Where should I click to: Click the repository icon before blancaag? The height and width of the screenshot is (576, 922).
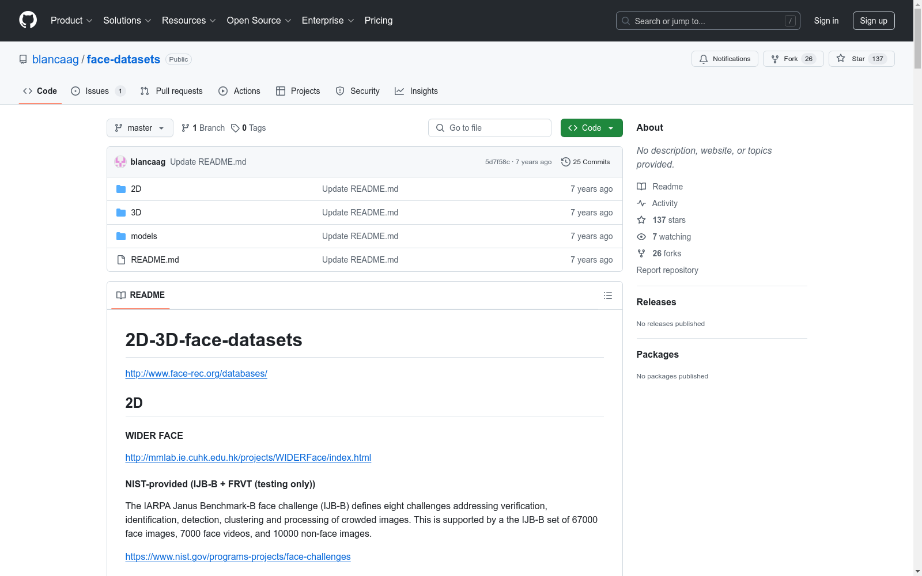23,59
